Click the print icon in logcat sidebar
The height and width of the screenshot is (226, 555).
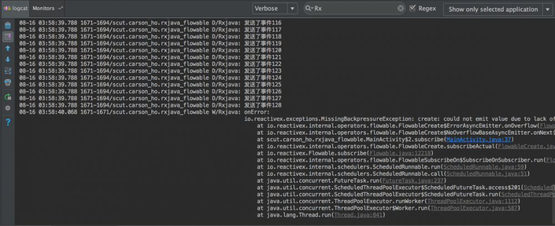tap(7, 83)
